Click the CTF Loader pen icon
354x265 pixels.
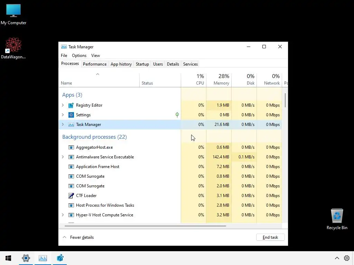71,196
